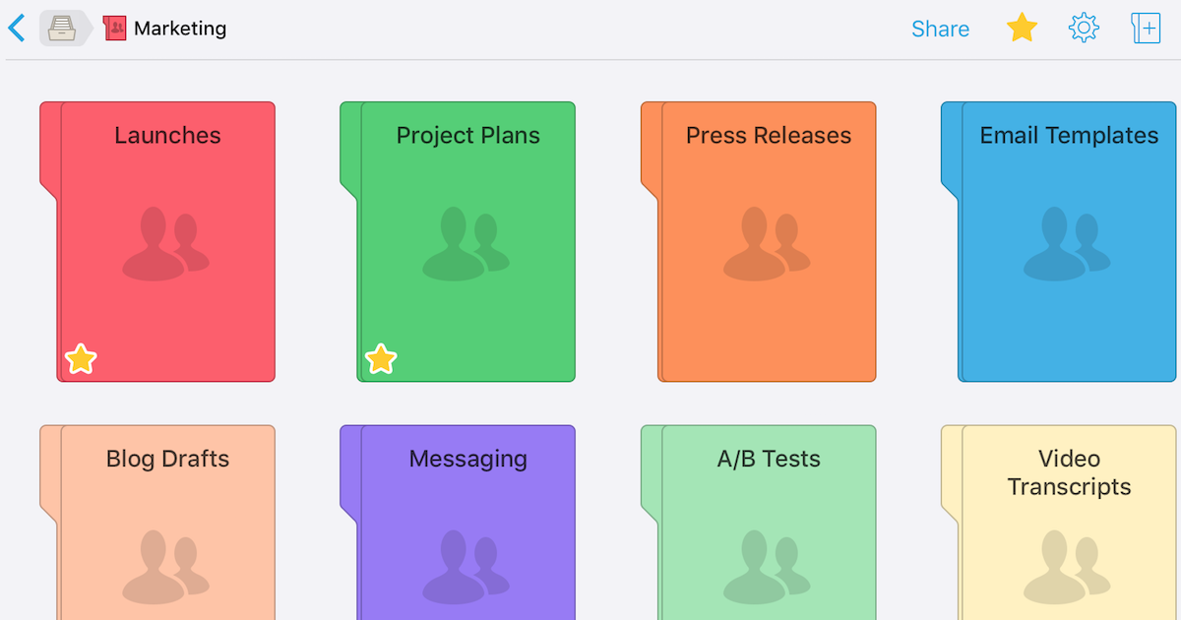Unstar the Launches notebook star badge
Viewport: 1181px width, 620px height.
81,359
